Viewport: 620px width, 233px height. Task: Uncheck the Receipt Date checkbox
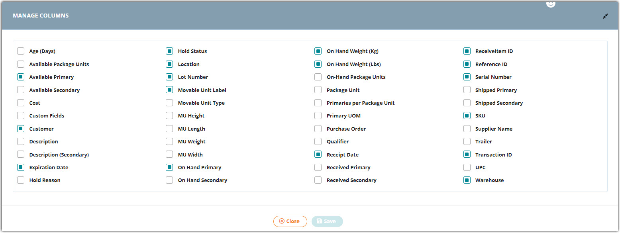pyautogui.click(x=318, y=155)
